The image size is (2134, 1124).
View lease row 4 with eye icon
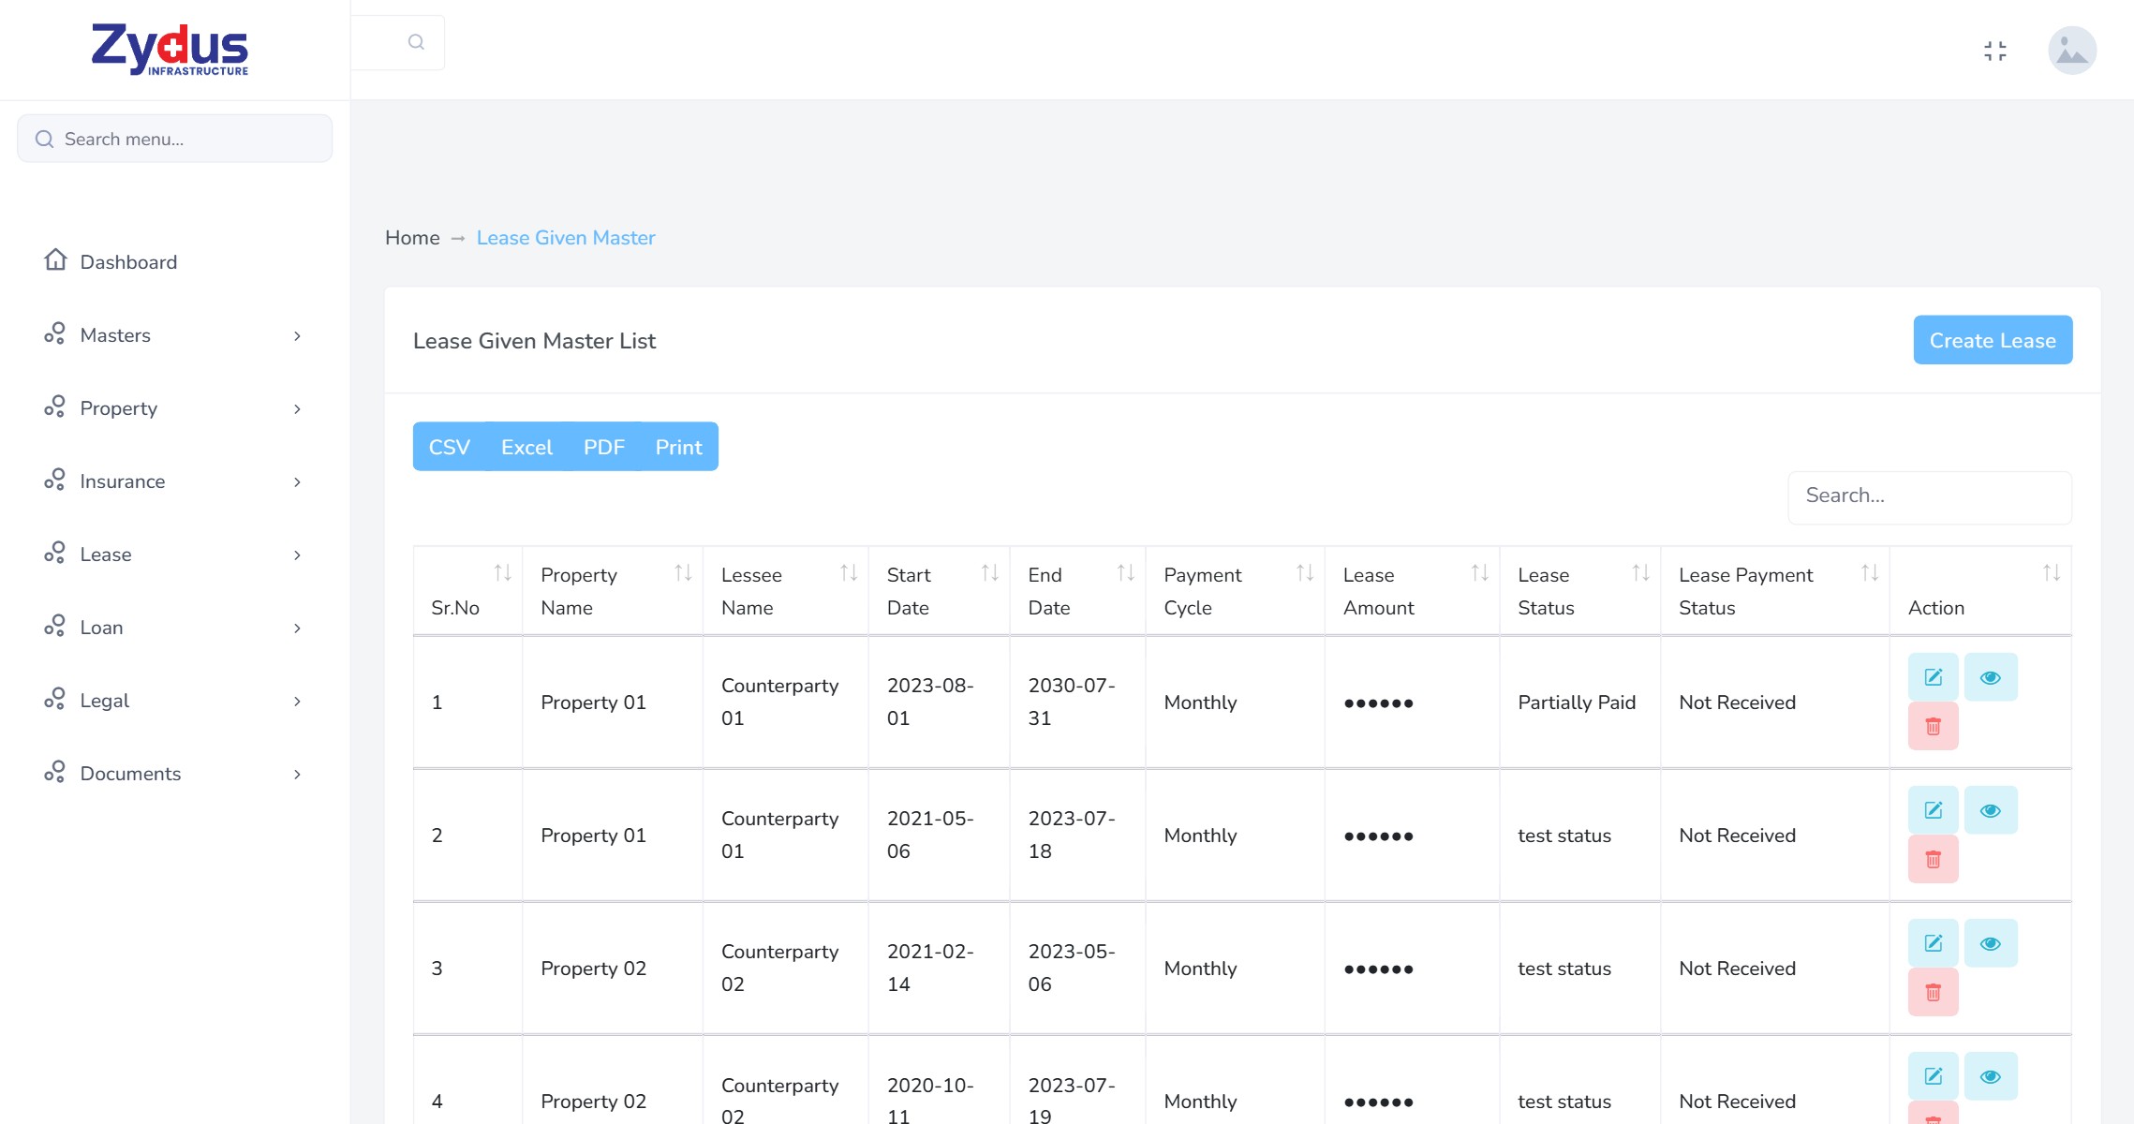click(1991, 1076)
